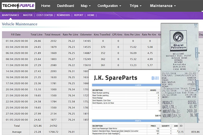Select fill date 27/04/2020 00:00

17,114
